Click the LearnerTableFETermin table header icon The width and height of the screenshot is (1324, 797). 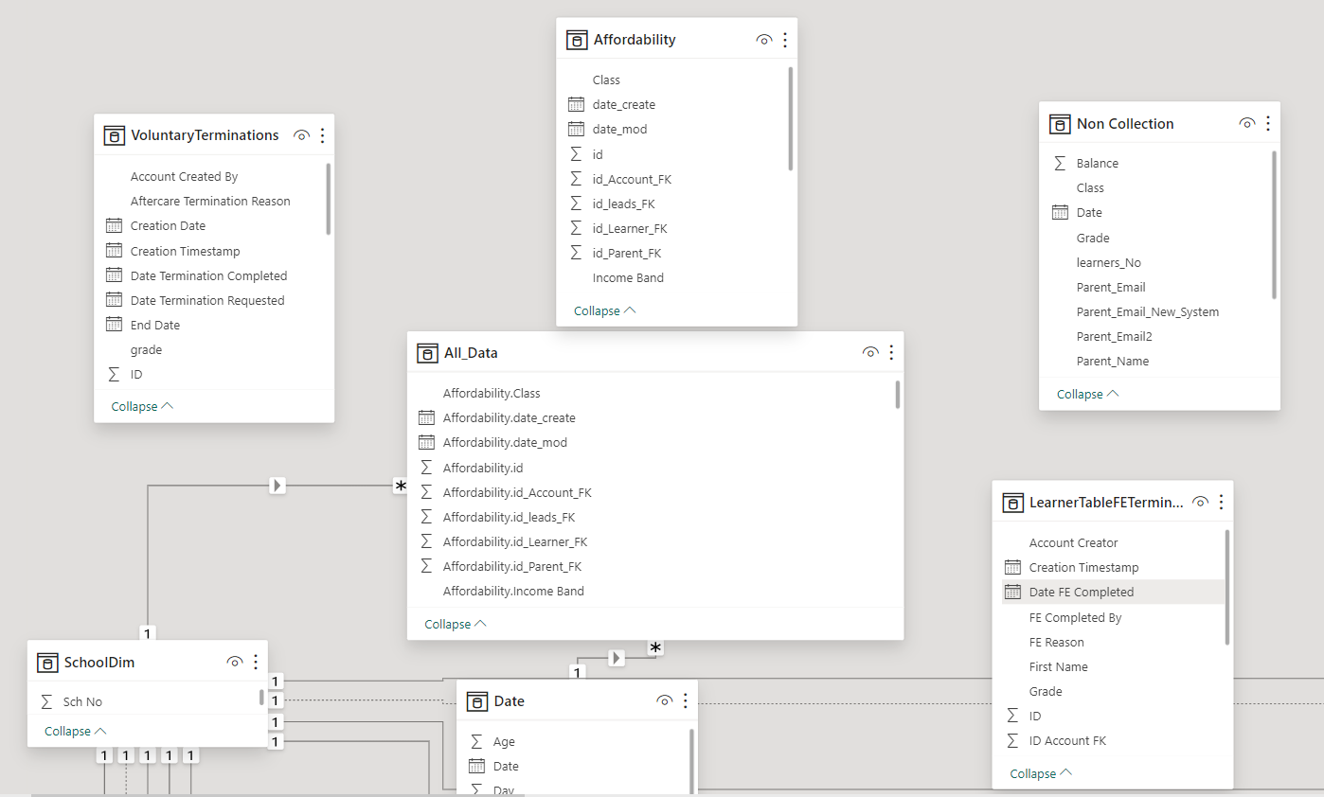[1012, 503]
